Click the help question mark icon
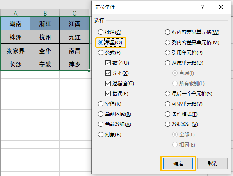This screenshot has height=176, width=233. [203, 7]
